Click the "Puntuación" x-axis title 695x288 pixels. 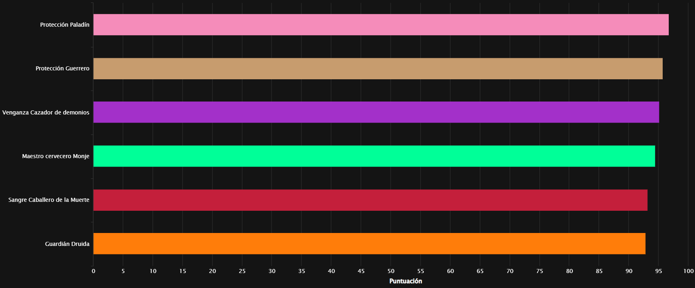pos(405,281)
